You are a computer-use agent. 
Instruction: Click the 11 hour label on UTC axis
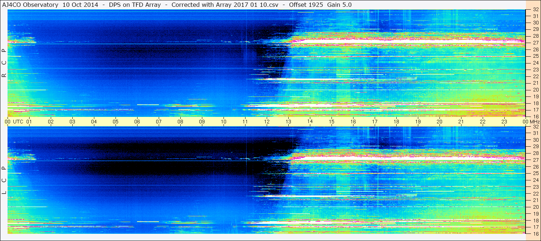245,122
